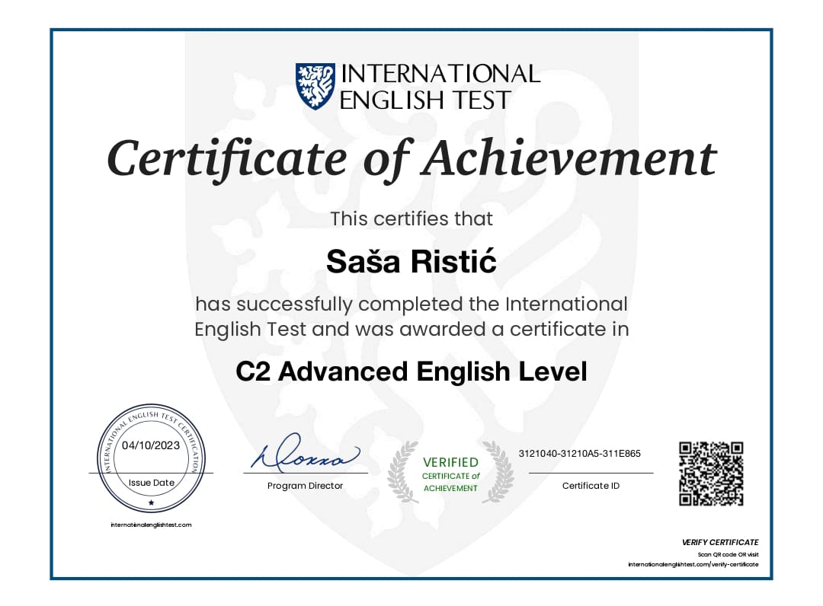Click the International English Test shield logo

[315, 87]
